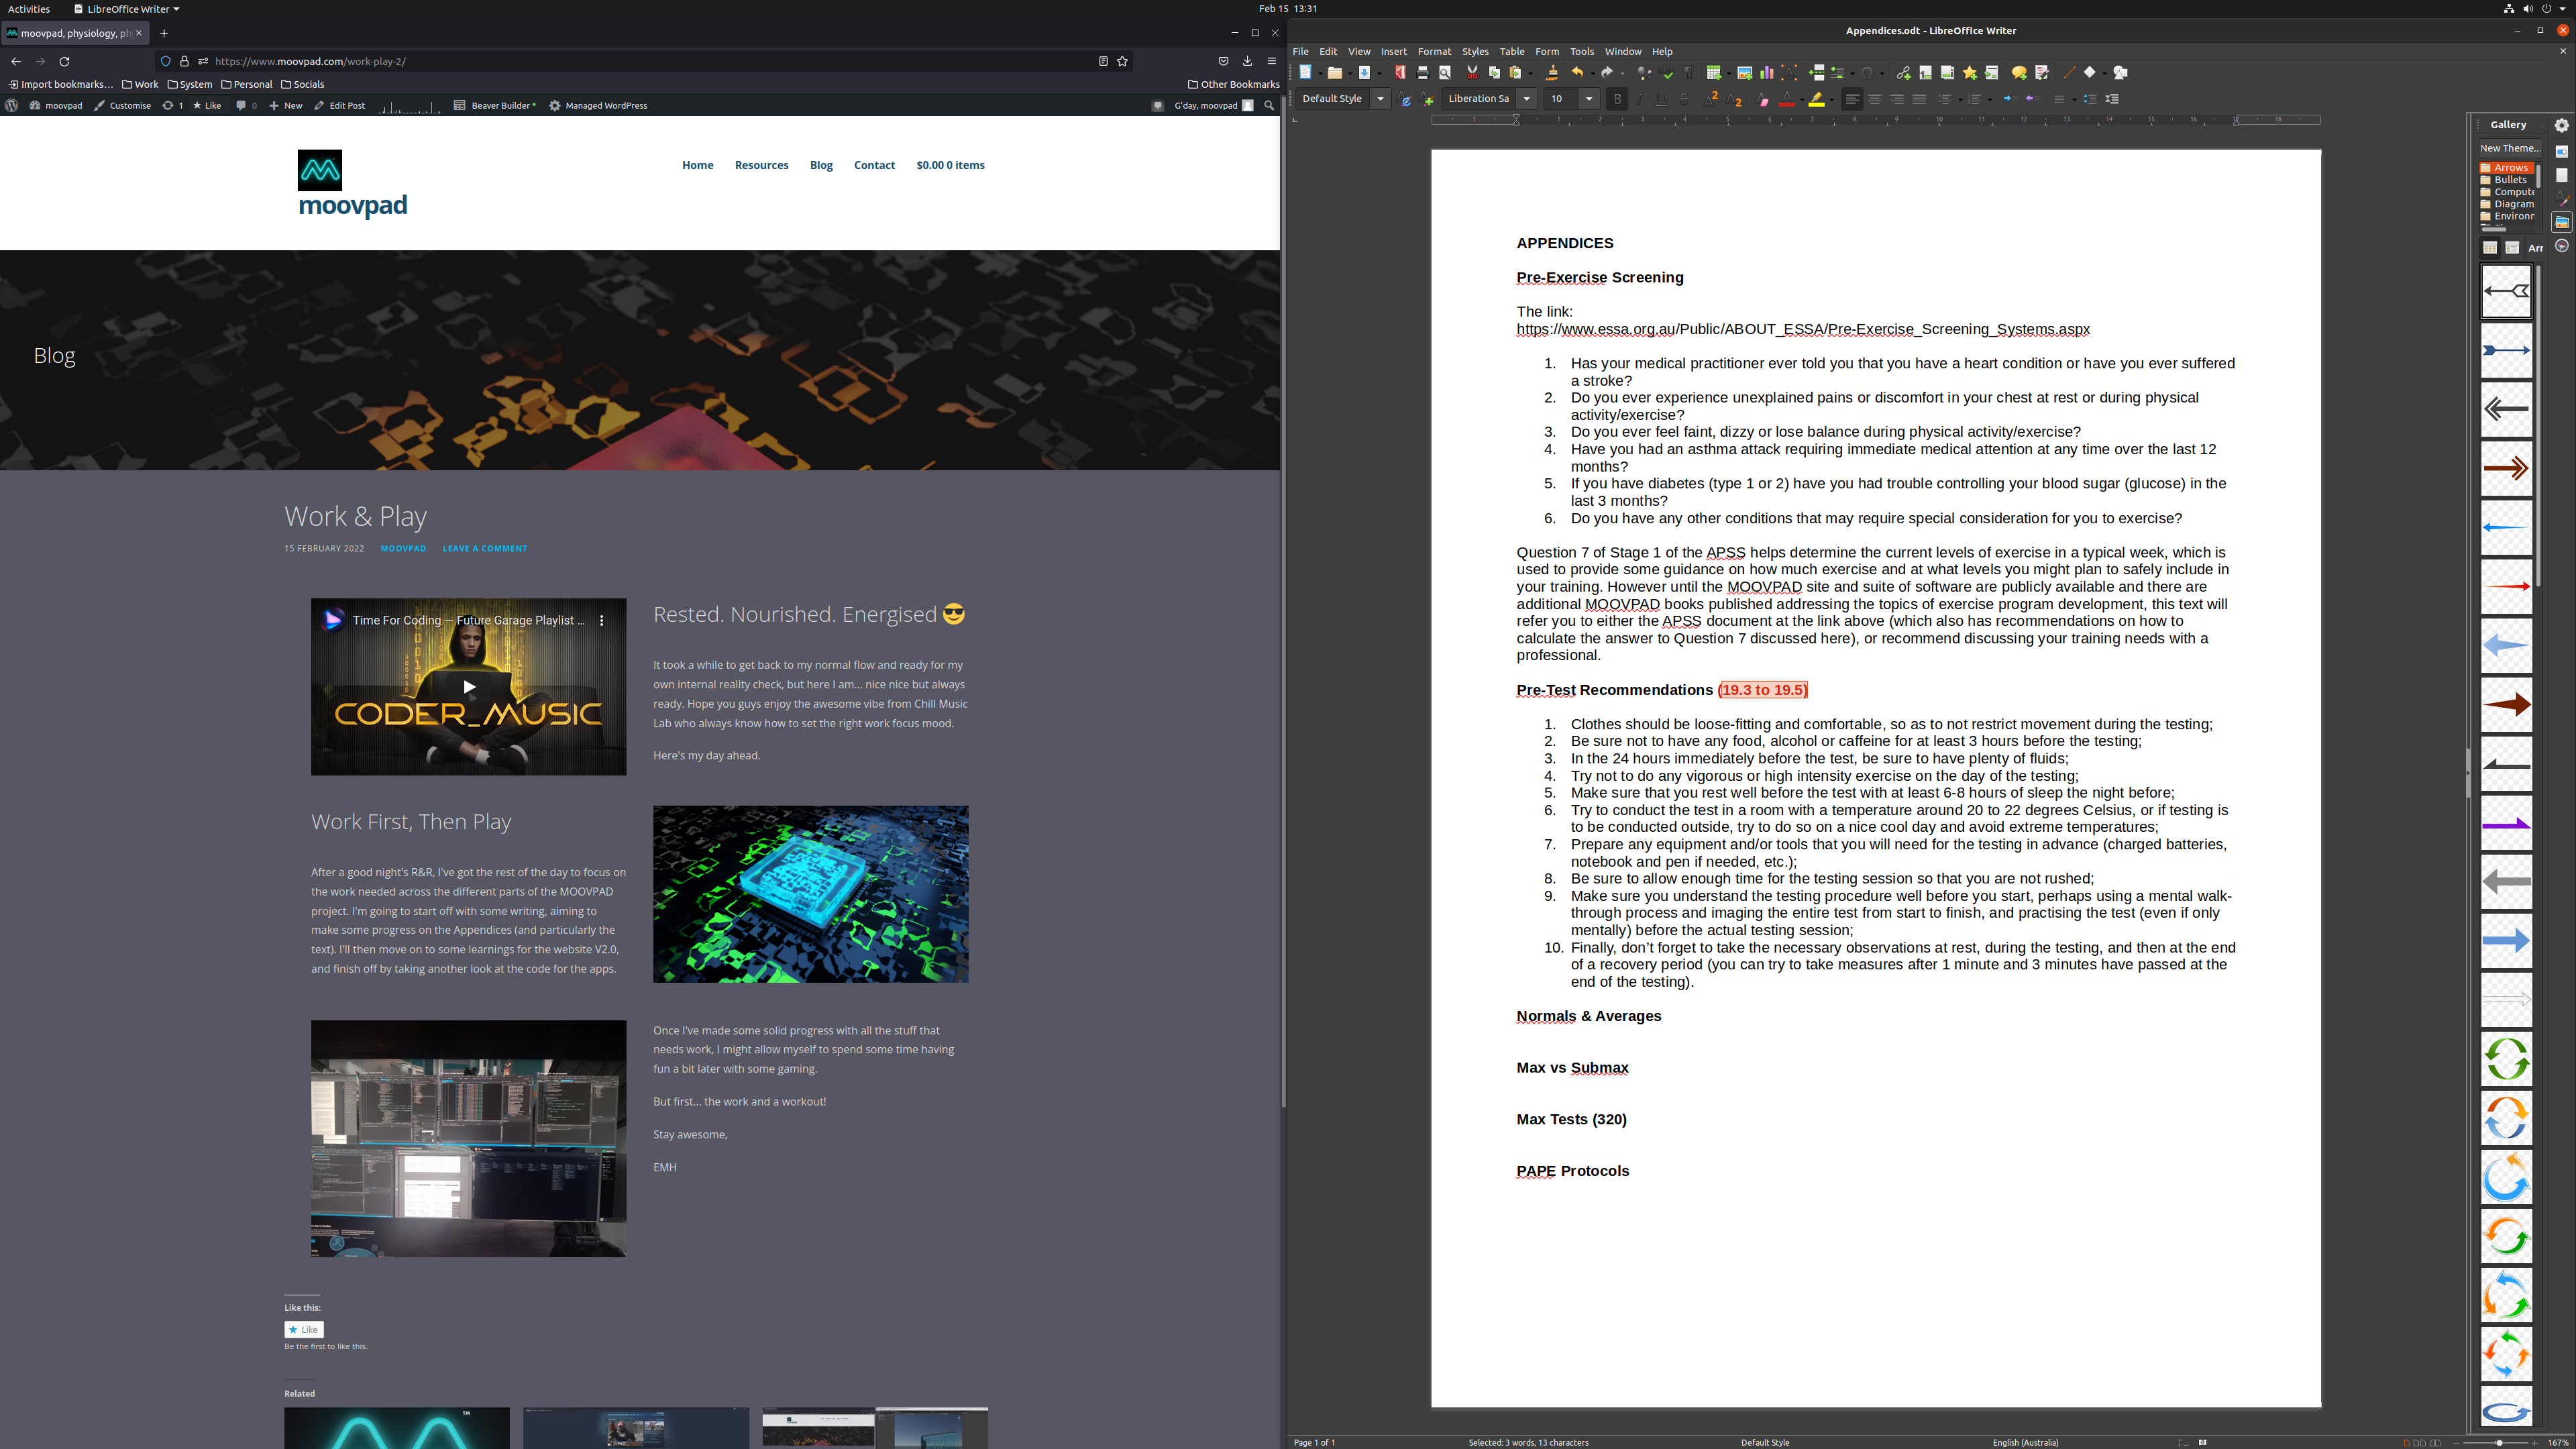Open the Insert menu in Writer
The image size is (2576, 1449).
pyautogui.click(x=1393, y=51)
